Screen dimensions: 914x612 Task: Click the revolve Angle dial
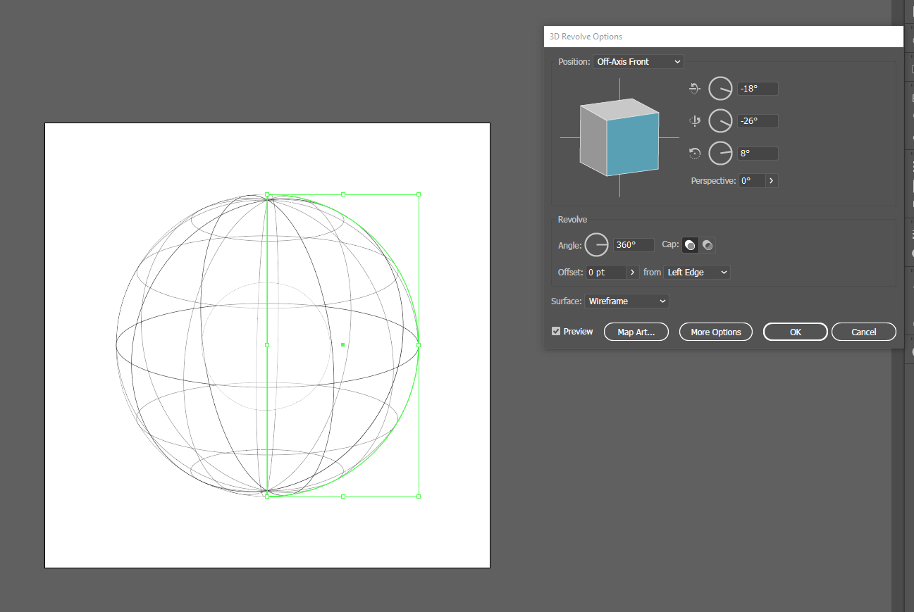(x=597, y=245)
